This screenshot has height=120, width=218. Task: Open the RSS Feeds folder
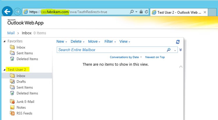pos(24,113)
